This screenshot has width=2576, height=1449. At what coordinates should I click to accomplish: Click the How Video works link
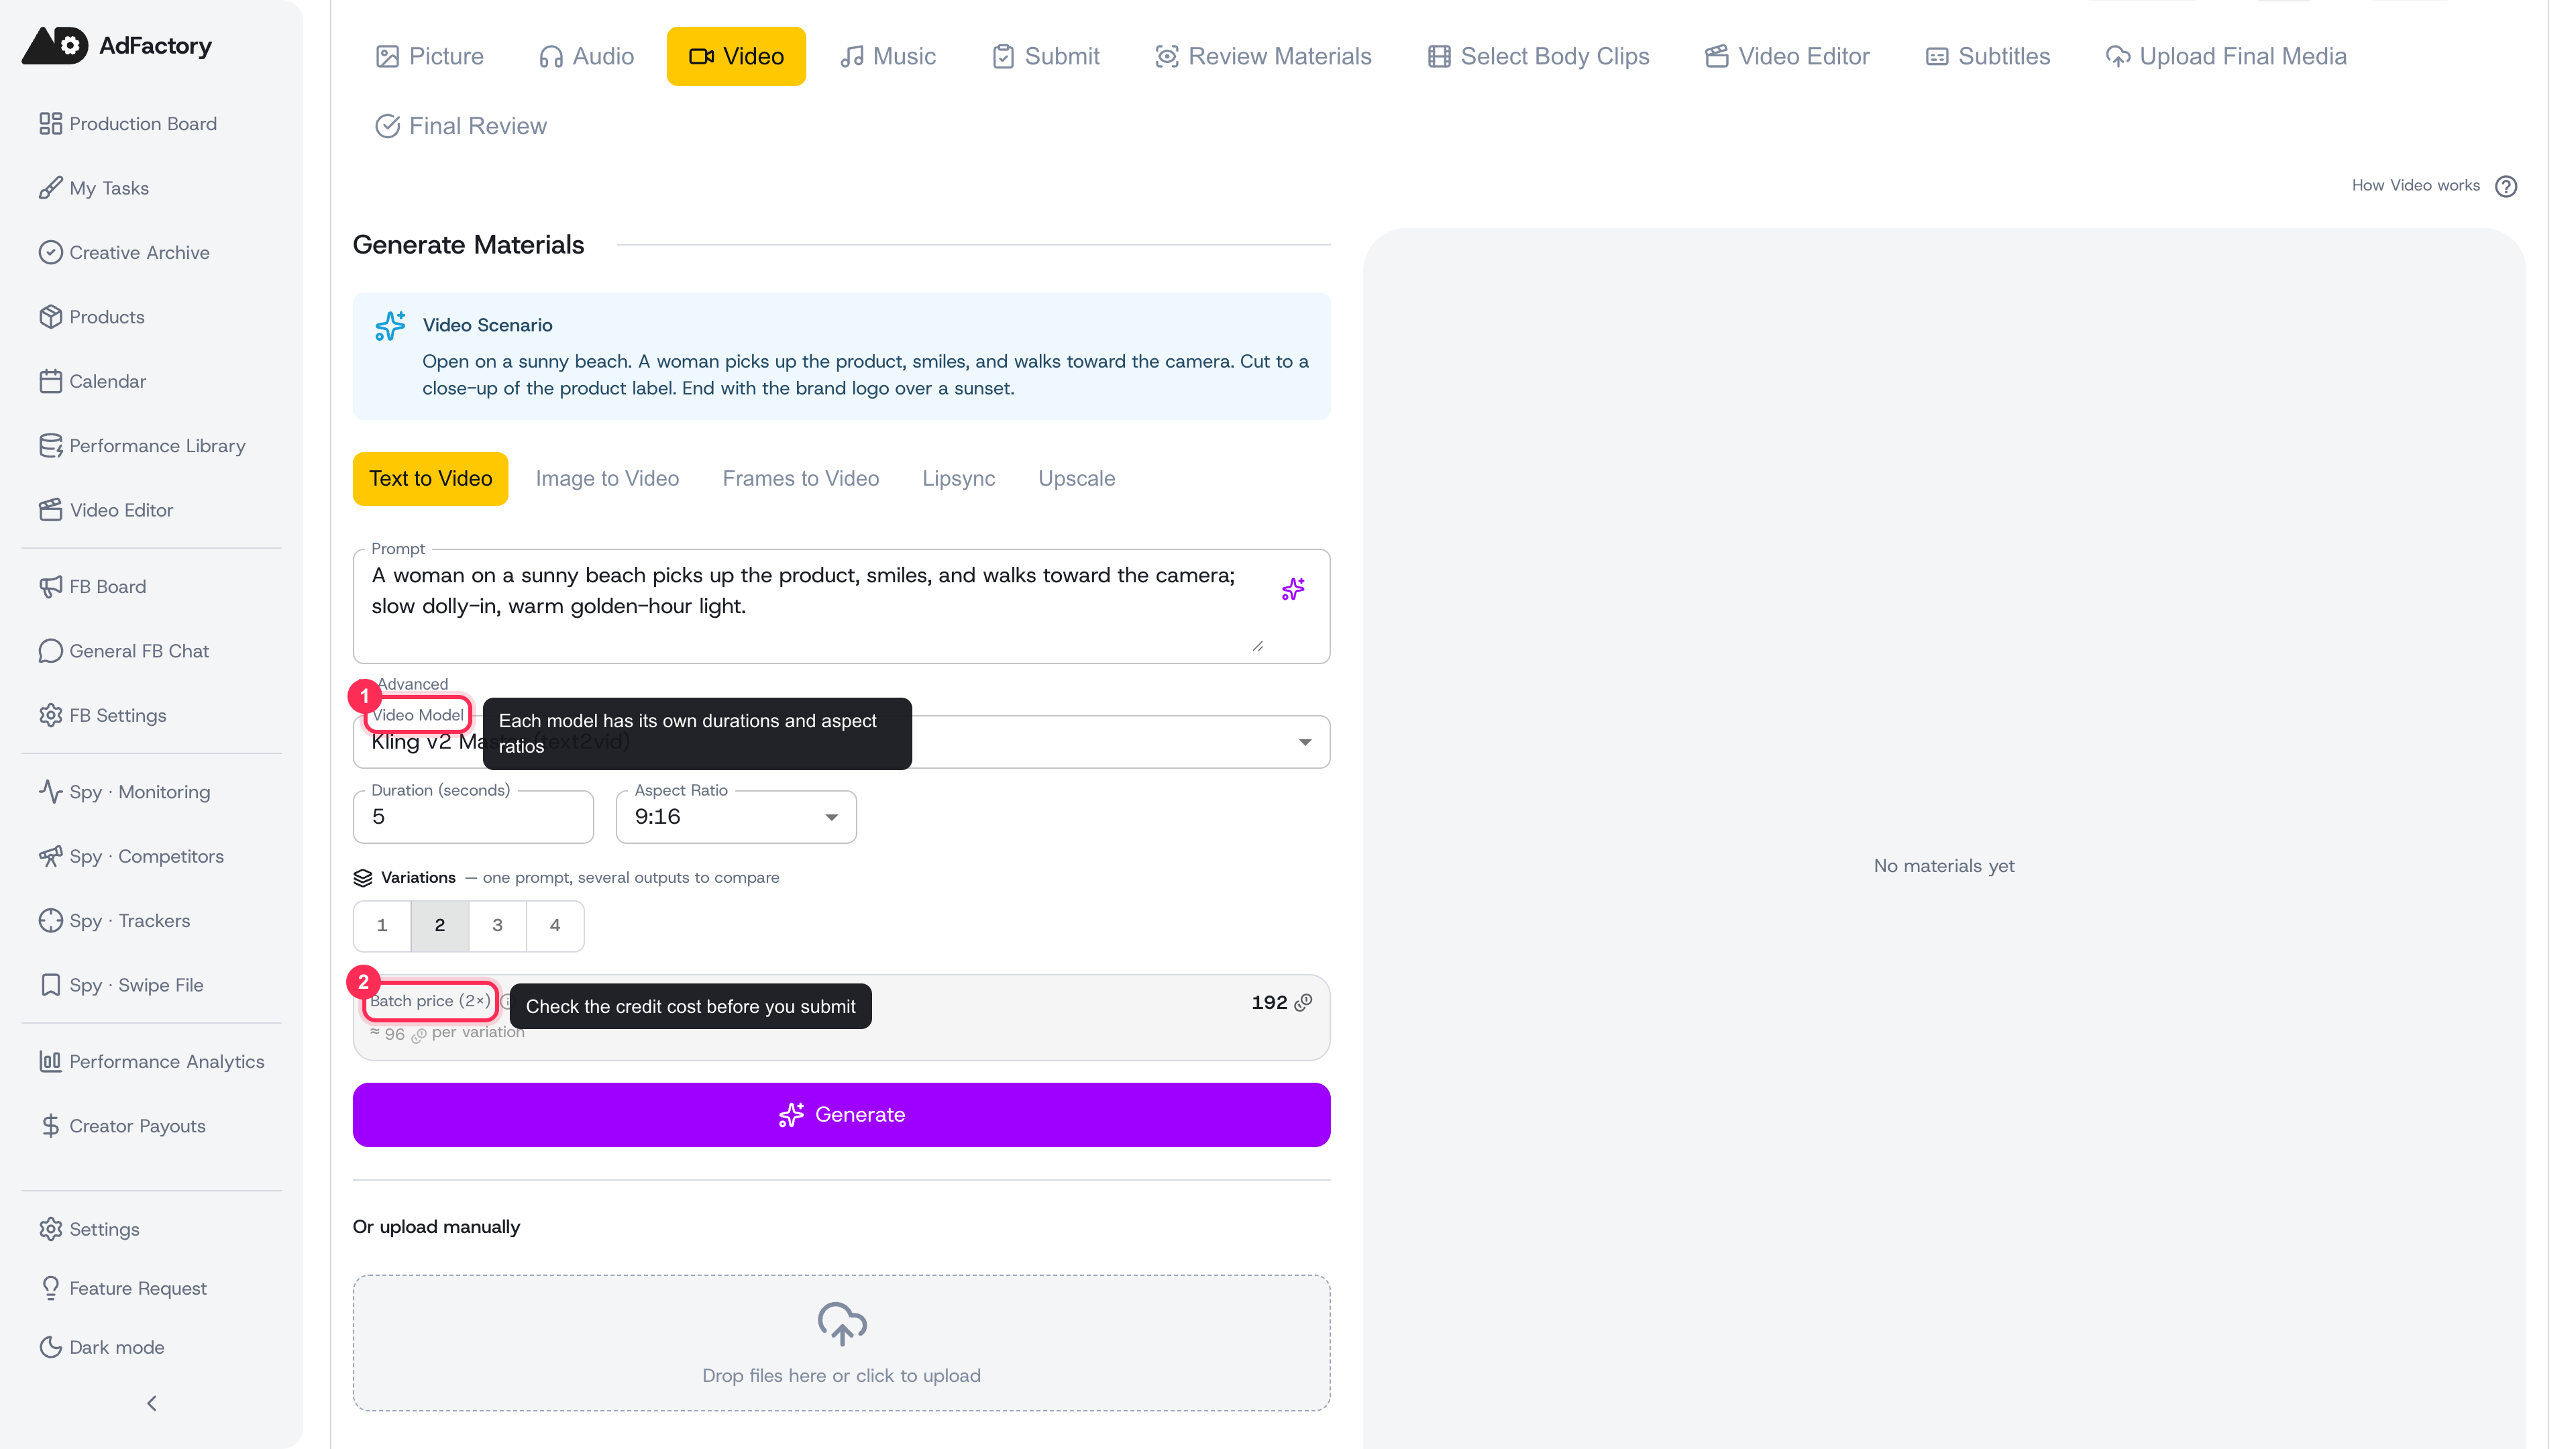2416,186
